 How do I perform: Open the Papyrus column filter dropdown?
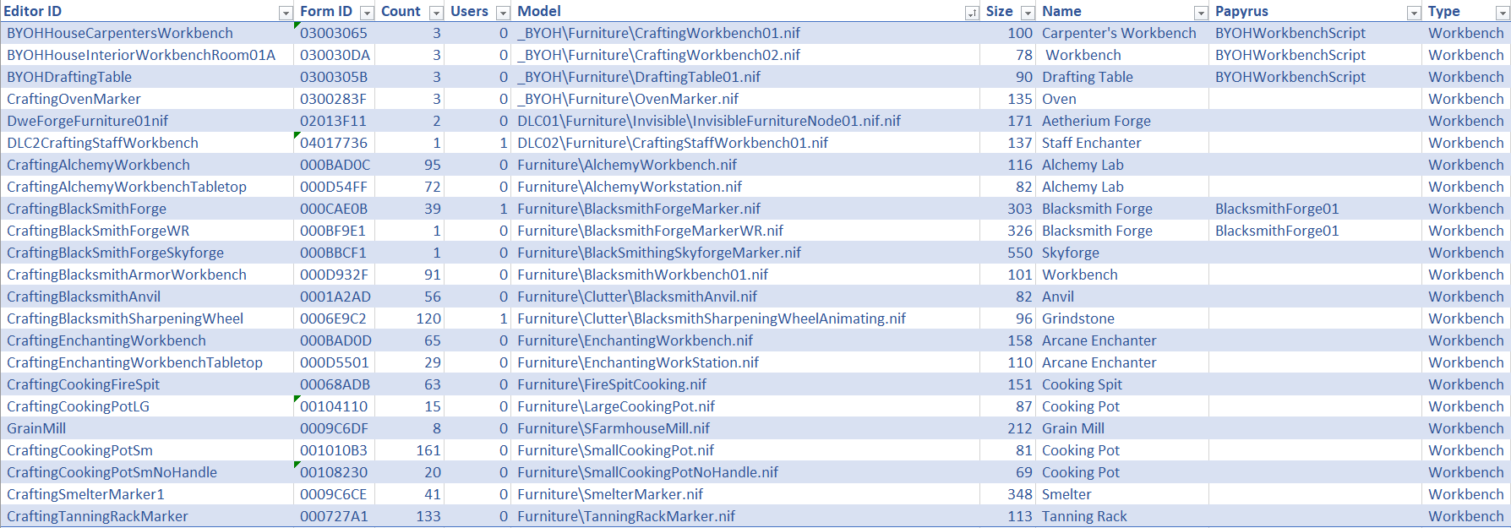point(1413,13)
